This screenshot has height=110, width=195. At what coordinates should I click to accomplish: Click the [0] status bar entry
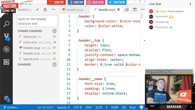[124, 107]
